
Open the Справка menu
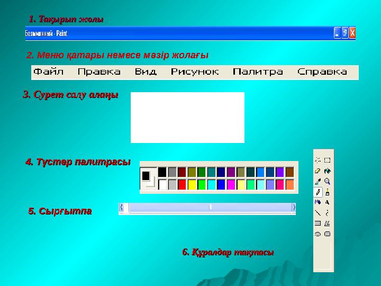pyautogui.click(x=322, y=71)
